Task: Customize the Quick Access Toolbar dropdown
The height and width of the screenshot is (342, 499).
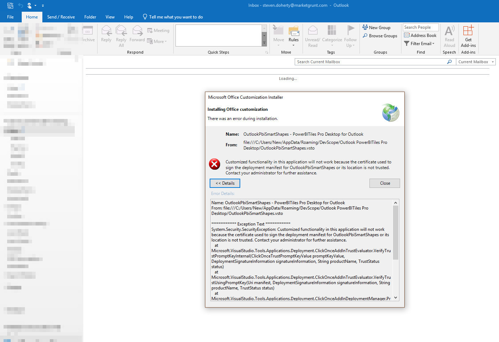Action: [43, 6]
